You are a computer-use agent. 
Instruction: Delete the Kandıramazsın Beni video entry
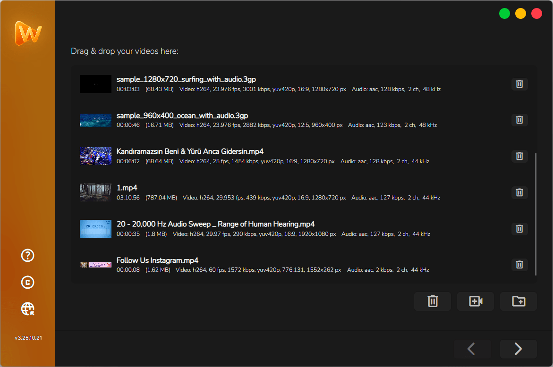pos(519,156)
